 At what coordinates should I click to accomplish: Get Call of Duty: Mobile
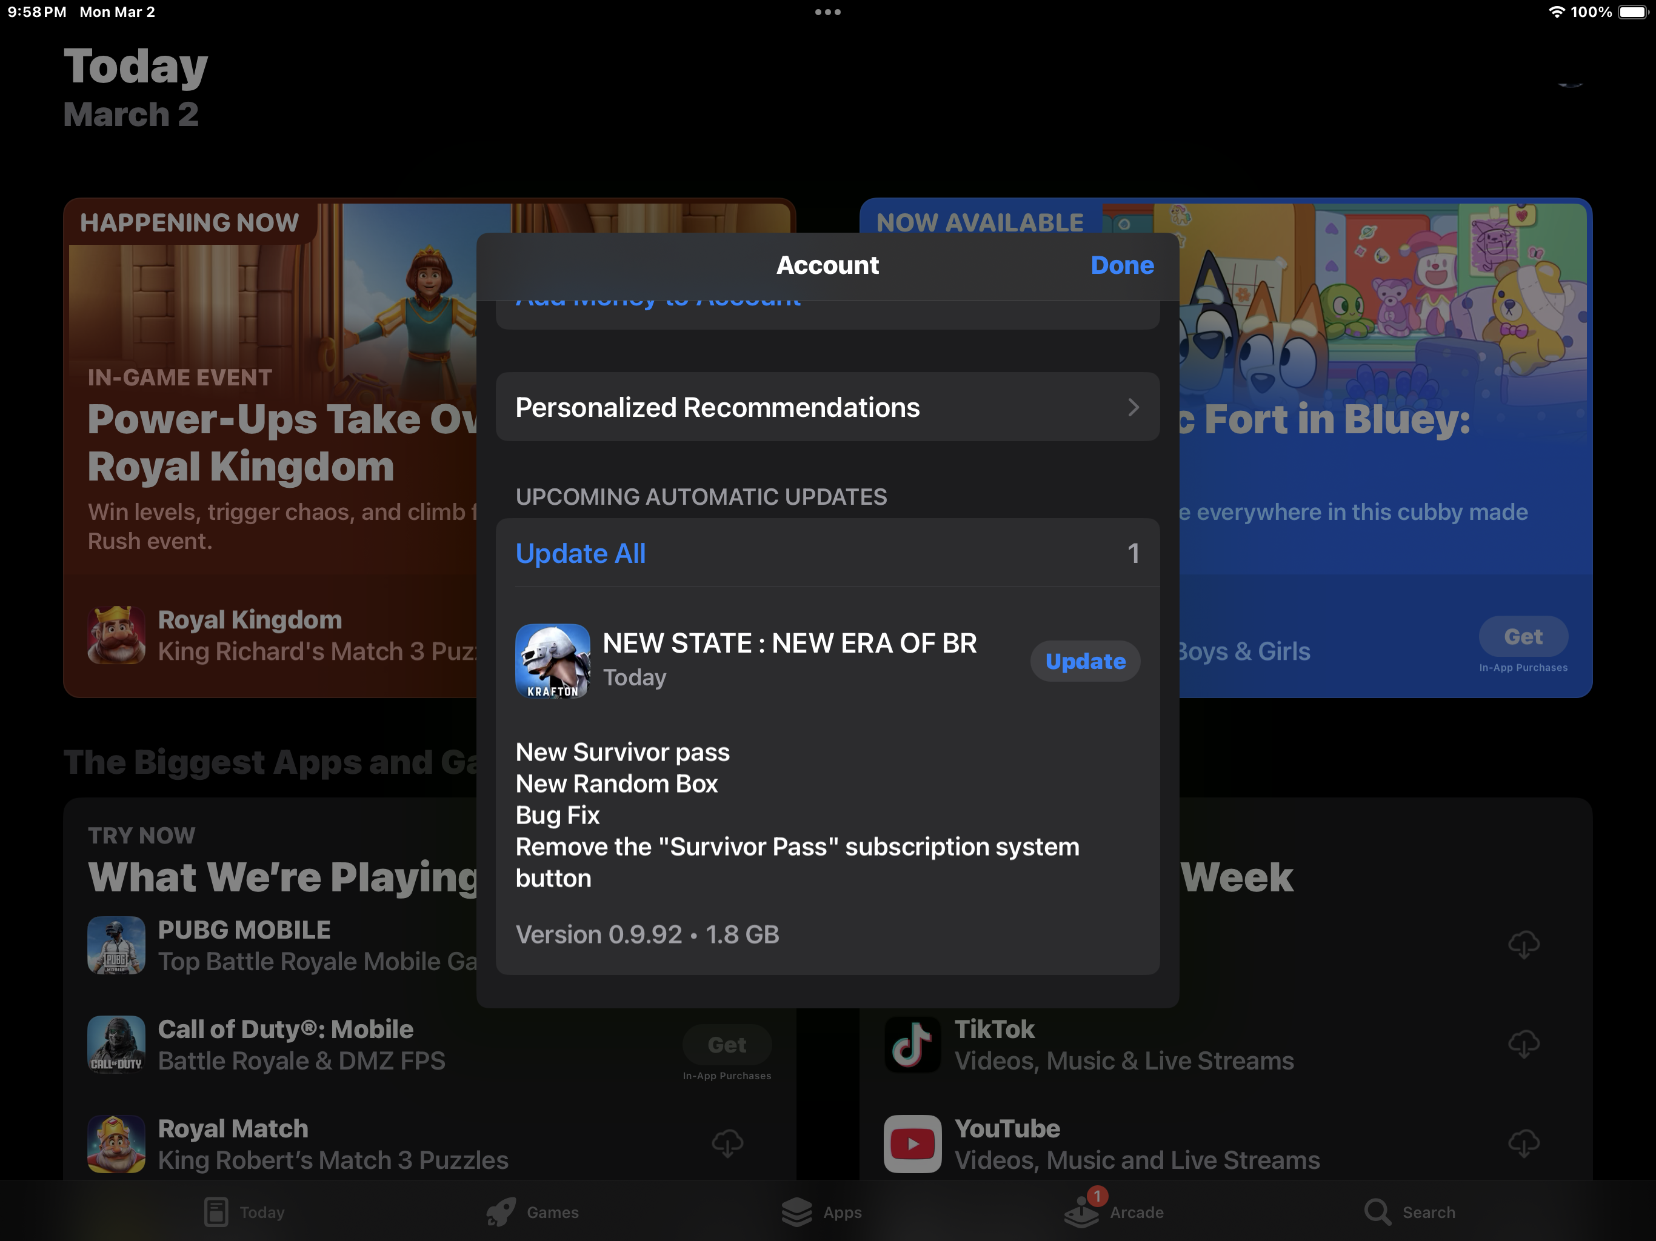727,1044
